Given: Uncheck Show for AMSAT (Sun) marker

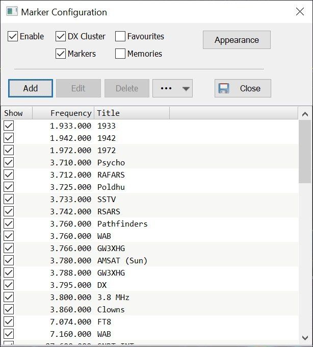Looking at the screenshot, I should (9, 260).
